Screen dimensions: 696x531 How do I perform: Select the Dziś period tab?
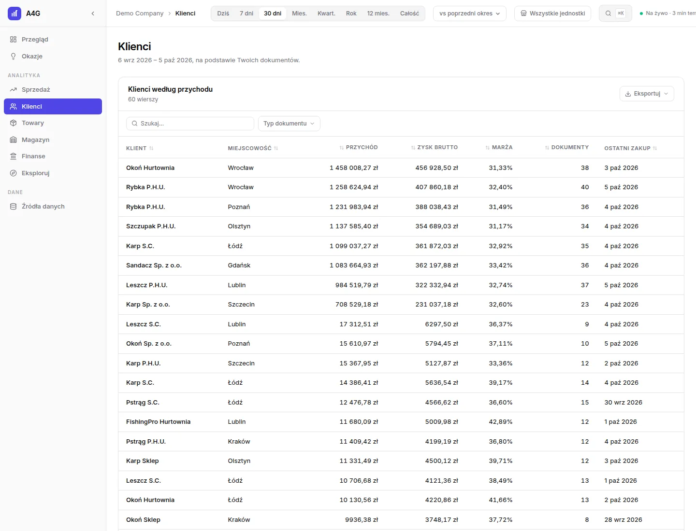[x=223, y=14]
